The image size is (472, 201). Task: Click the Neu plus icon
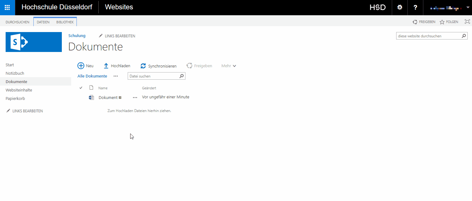click(81, 66)
